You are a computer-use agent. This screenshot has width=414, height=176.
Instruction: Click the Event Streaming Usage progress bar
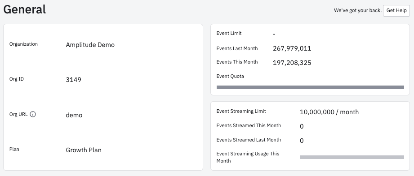[x=352, y=157]
